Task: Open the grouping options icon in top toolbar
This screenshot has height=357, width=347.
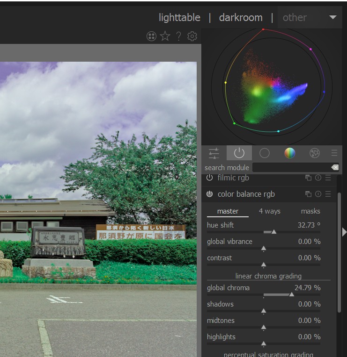Action: tap(151, 36)
